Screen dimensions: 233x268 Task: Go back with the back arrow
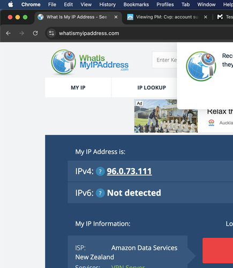tap(8, 33)
